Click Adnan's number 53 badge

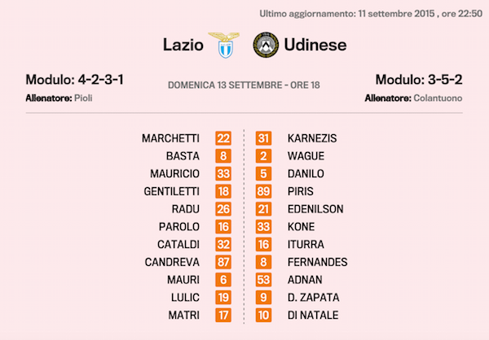pyautogui.click(x=264, y=280)
